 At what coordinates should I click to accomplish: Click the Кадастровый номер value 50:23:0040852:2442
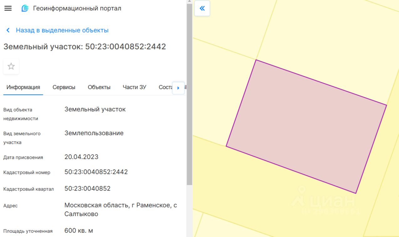96,172
